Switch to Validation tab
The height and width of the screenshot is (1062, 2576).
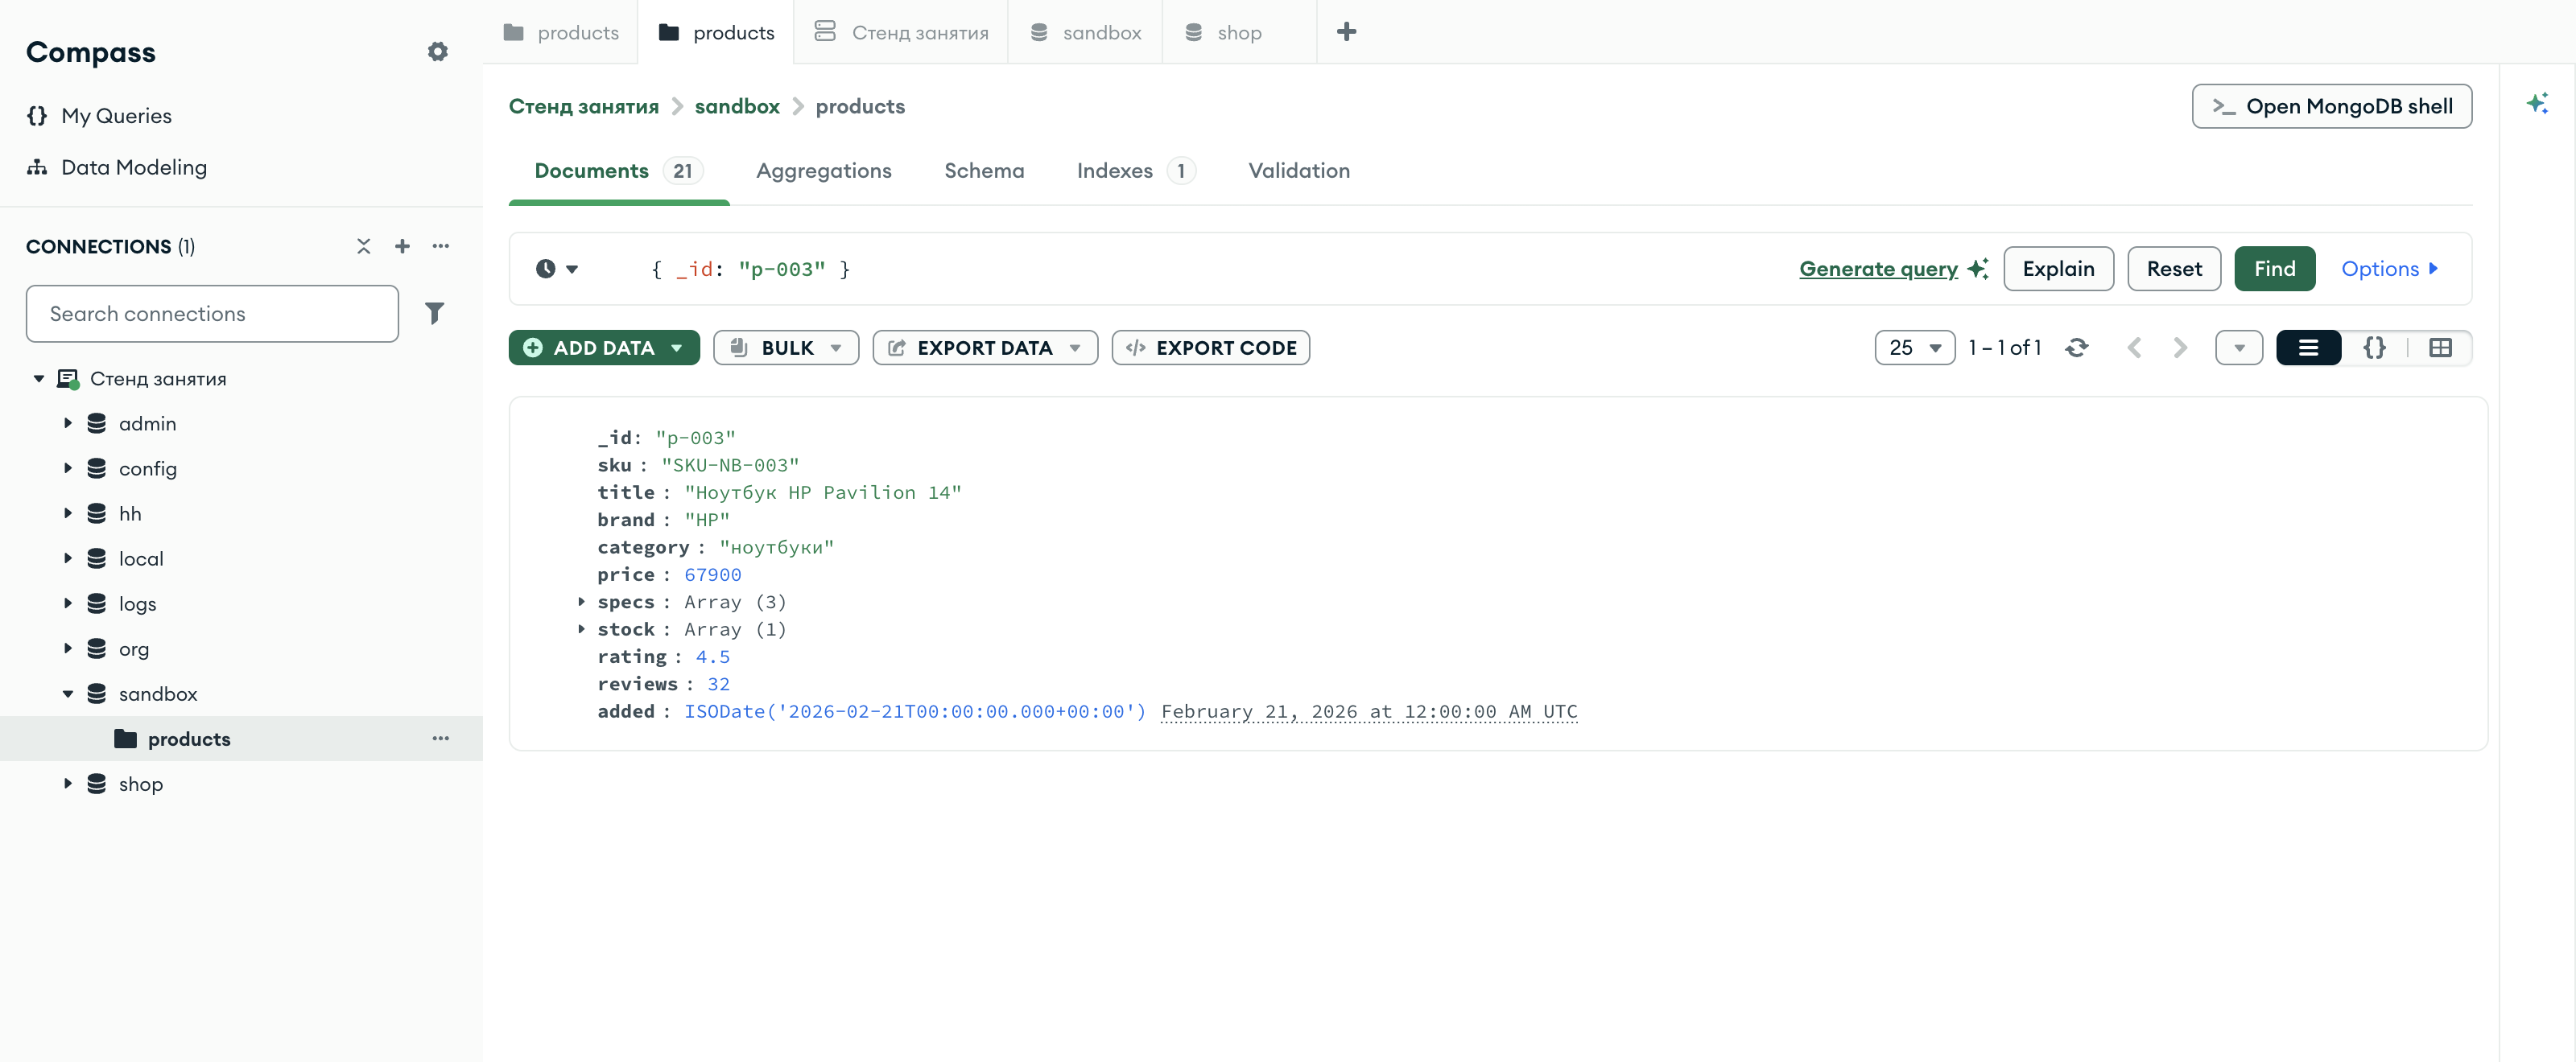pyautogui.click(x=1299, y=171)
